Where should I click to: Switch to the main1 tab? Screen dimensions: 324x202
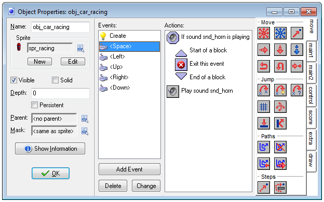pyautogui.click(x=311, y=51)
